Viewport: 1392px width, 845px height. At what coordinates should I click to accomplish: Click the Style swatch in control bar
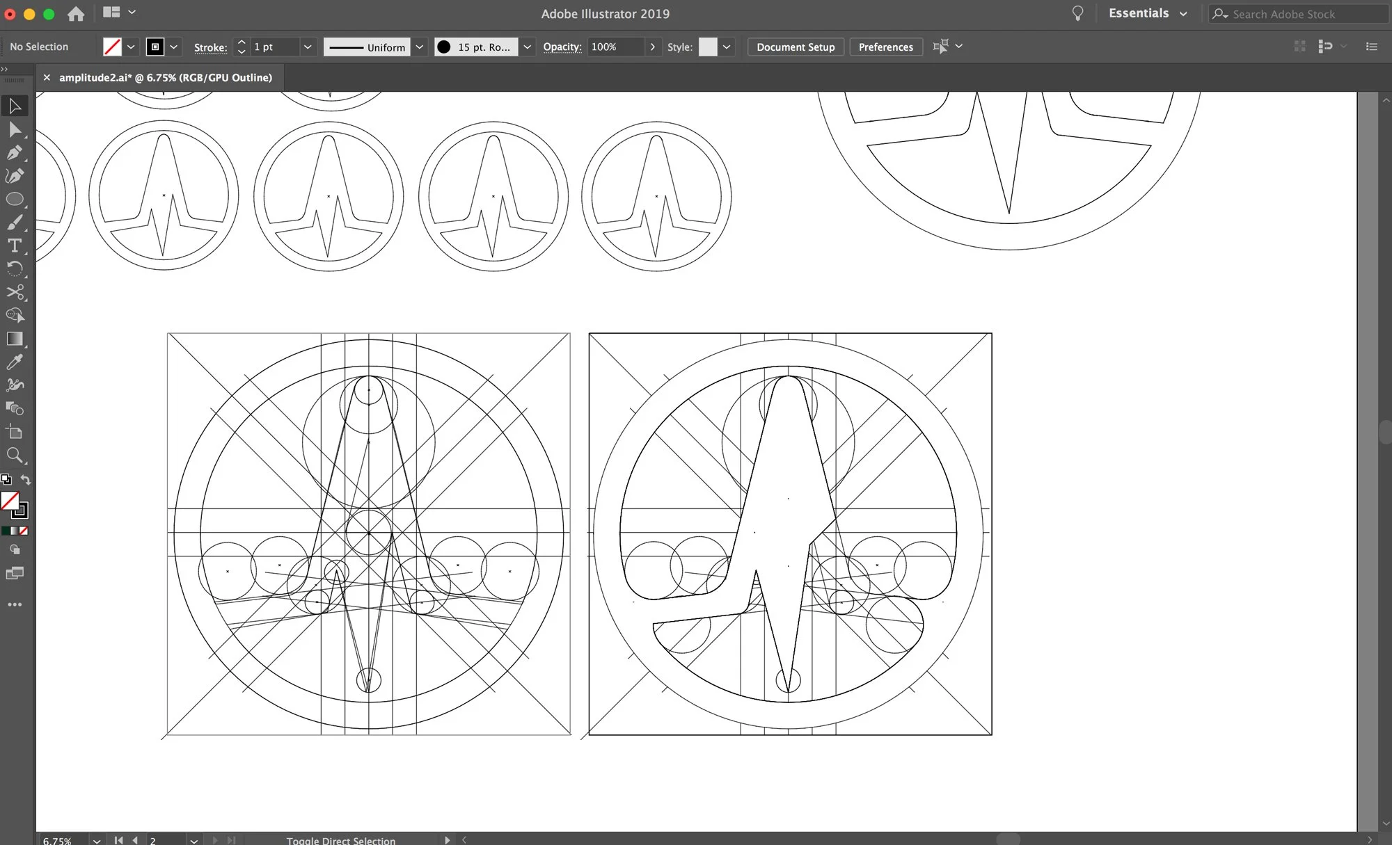707,47
